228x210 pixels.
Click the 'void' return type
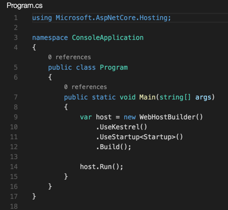click(x=128, y=97)
